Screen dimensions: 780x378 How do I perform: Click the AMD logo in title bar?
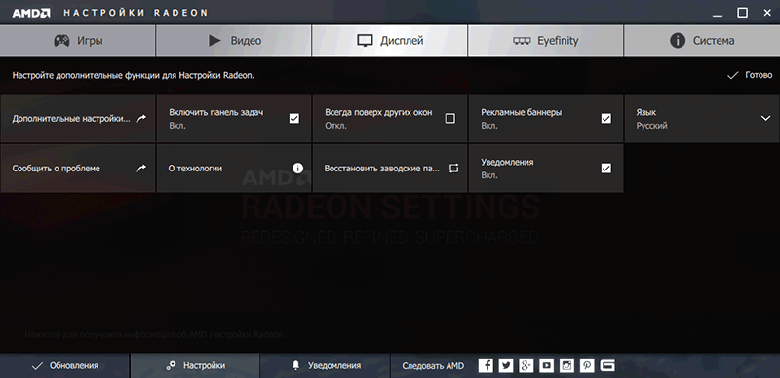[x=31, y=13]
